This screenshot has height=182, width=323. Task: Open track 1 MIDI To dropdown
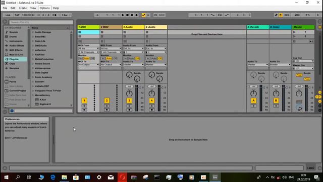pos(89,65)
